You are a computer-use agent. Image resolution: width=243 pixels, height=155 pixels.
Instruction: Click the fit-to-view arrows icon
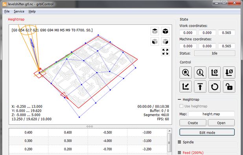point(165,52)
